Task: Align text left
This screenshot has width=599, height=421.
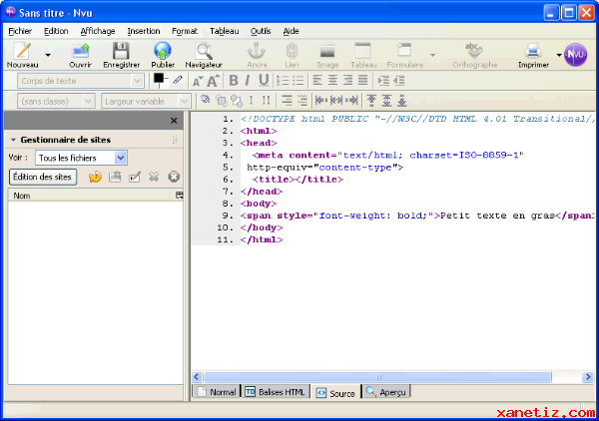Action: click(317, 80)
